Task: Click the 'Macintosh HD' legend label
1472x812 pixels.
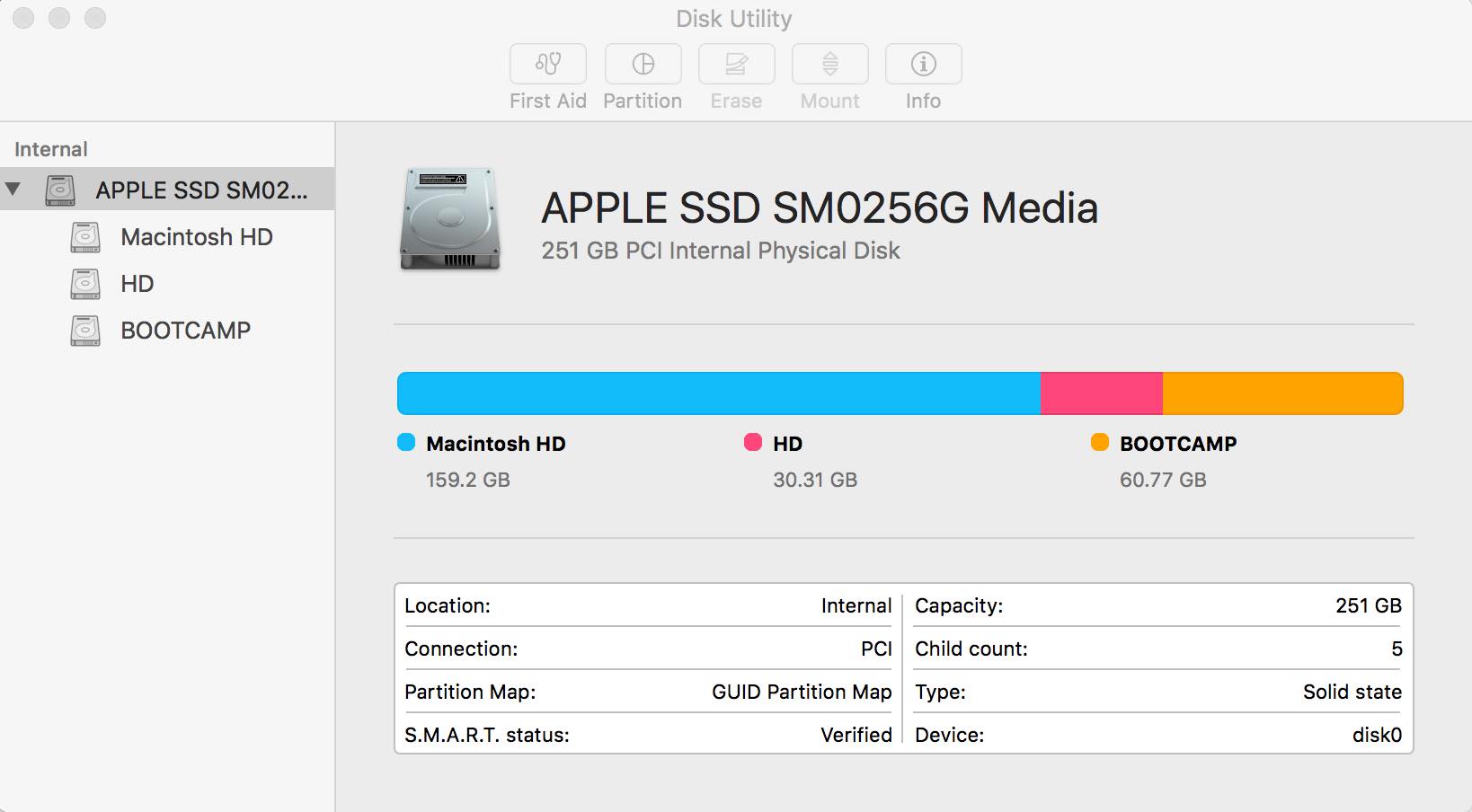Action: (x=496, y=444)
